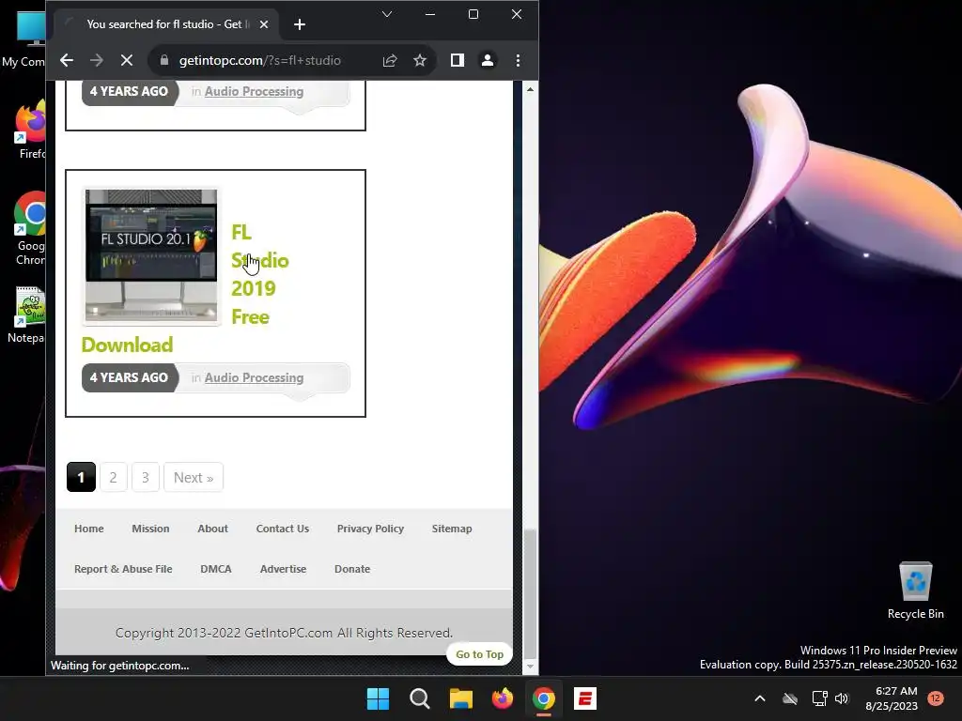
Task: Close the getintopc search tab
Action: [264, 24]
